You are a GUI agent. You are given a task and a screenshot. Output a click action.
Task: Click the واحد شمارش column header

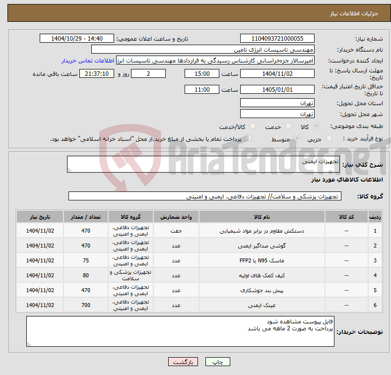coord(176,217)
